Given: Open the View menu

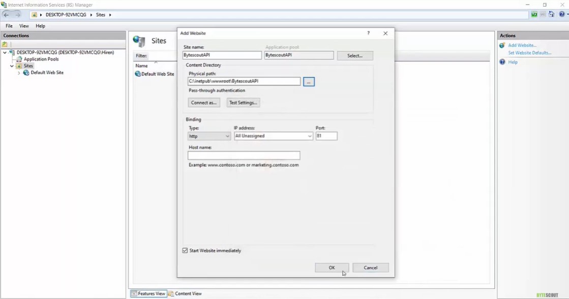Looking at the screenshot, I should click(x=24, y=26).
